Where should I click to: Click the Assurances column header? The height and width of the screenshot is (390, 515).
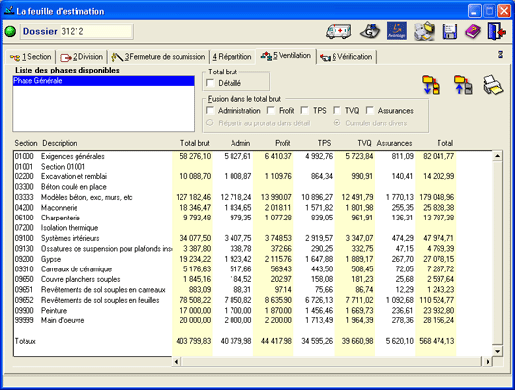tap(394, 143)
